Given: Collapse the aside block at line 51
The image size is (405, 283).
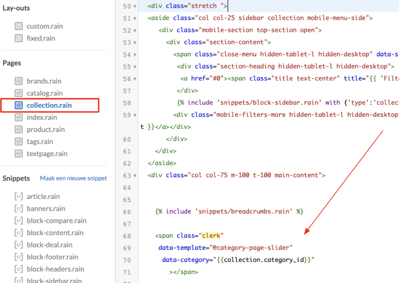Looking at the screenshot, I should pyautogui.click(x=135, y=18).
